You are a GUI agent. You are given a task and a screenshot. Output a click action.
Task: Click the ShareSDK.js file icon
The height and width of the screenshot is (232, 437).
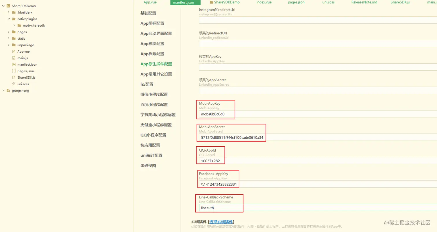[x=14, y=78]
